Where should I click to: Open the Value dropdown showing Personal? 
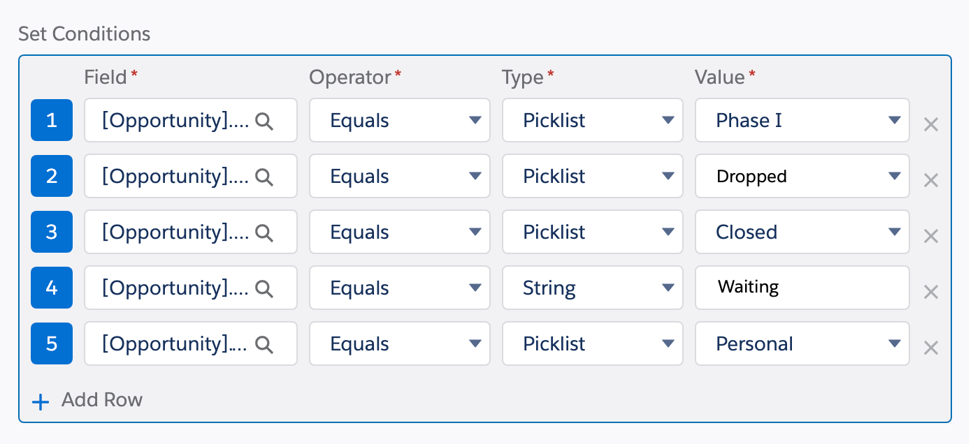click(802, 343)
